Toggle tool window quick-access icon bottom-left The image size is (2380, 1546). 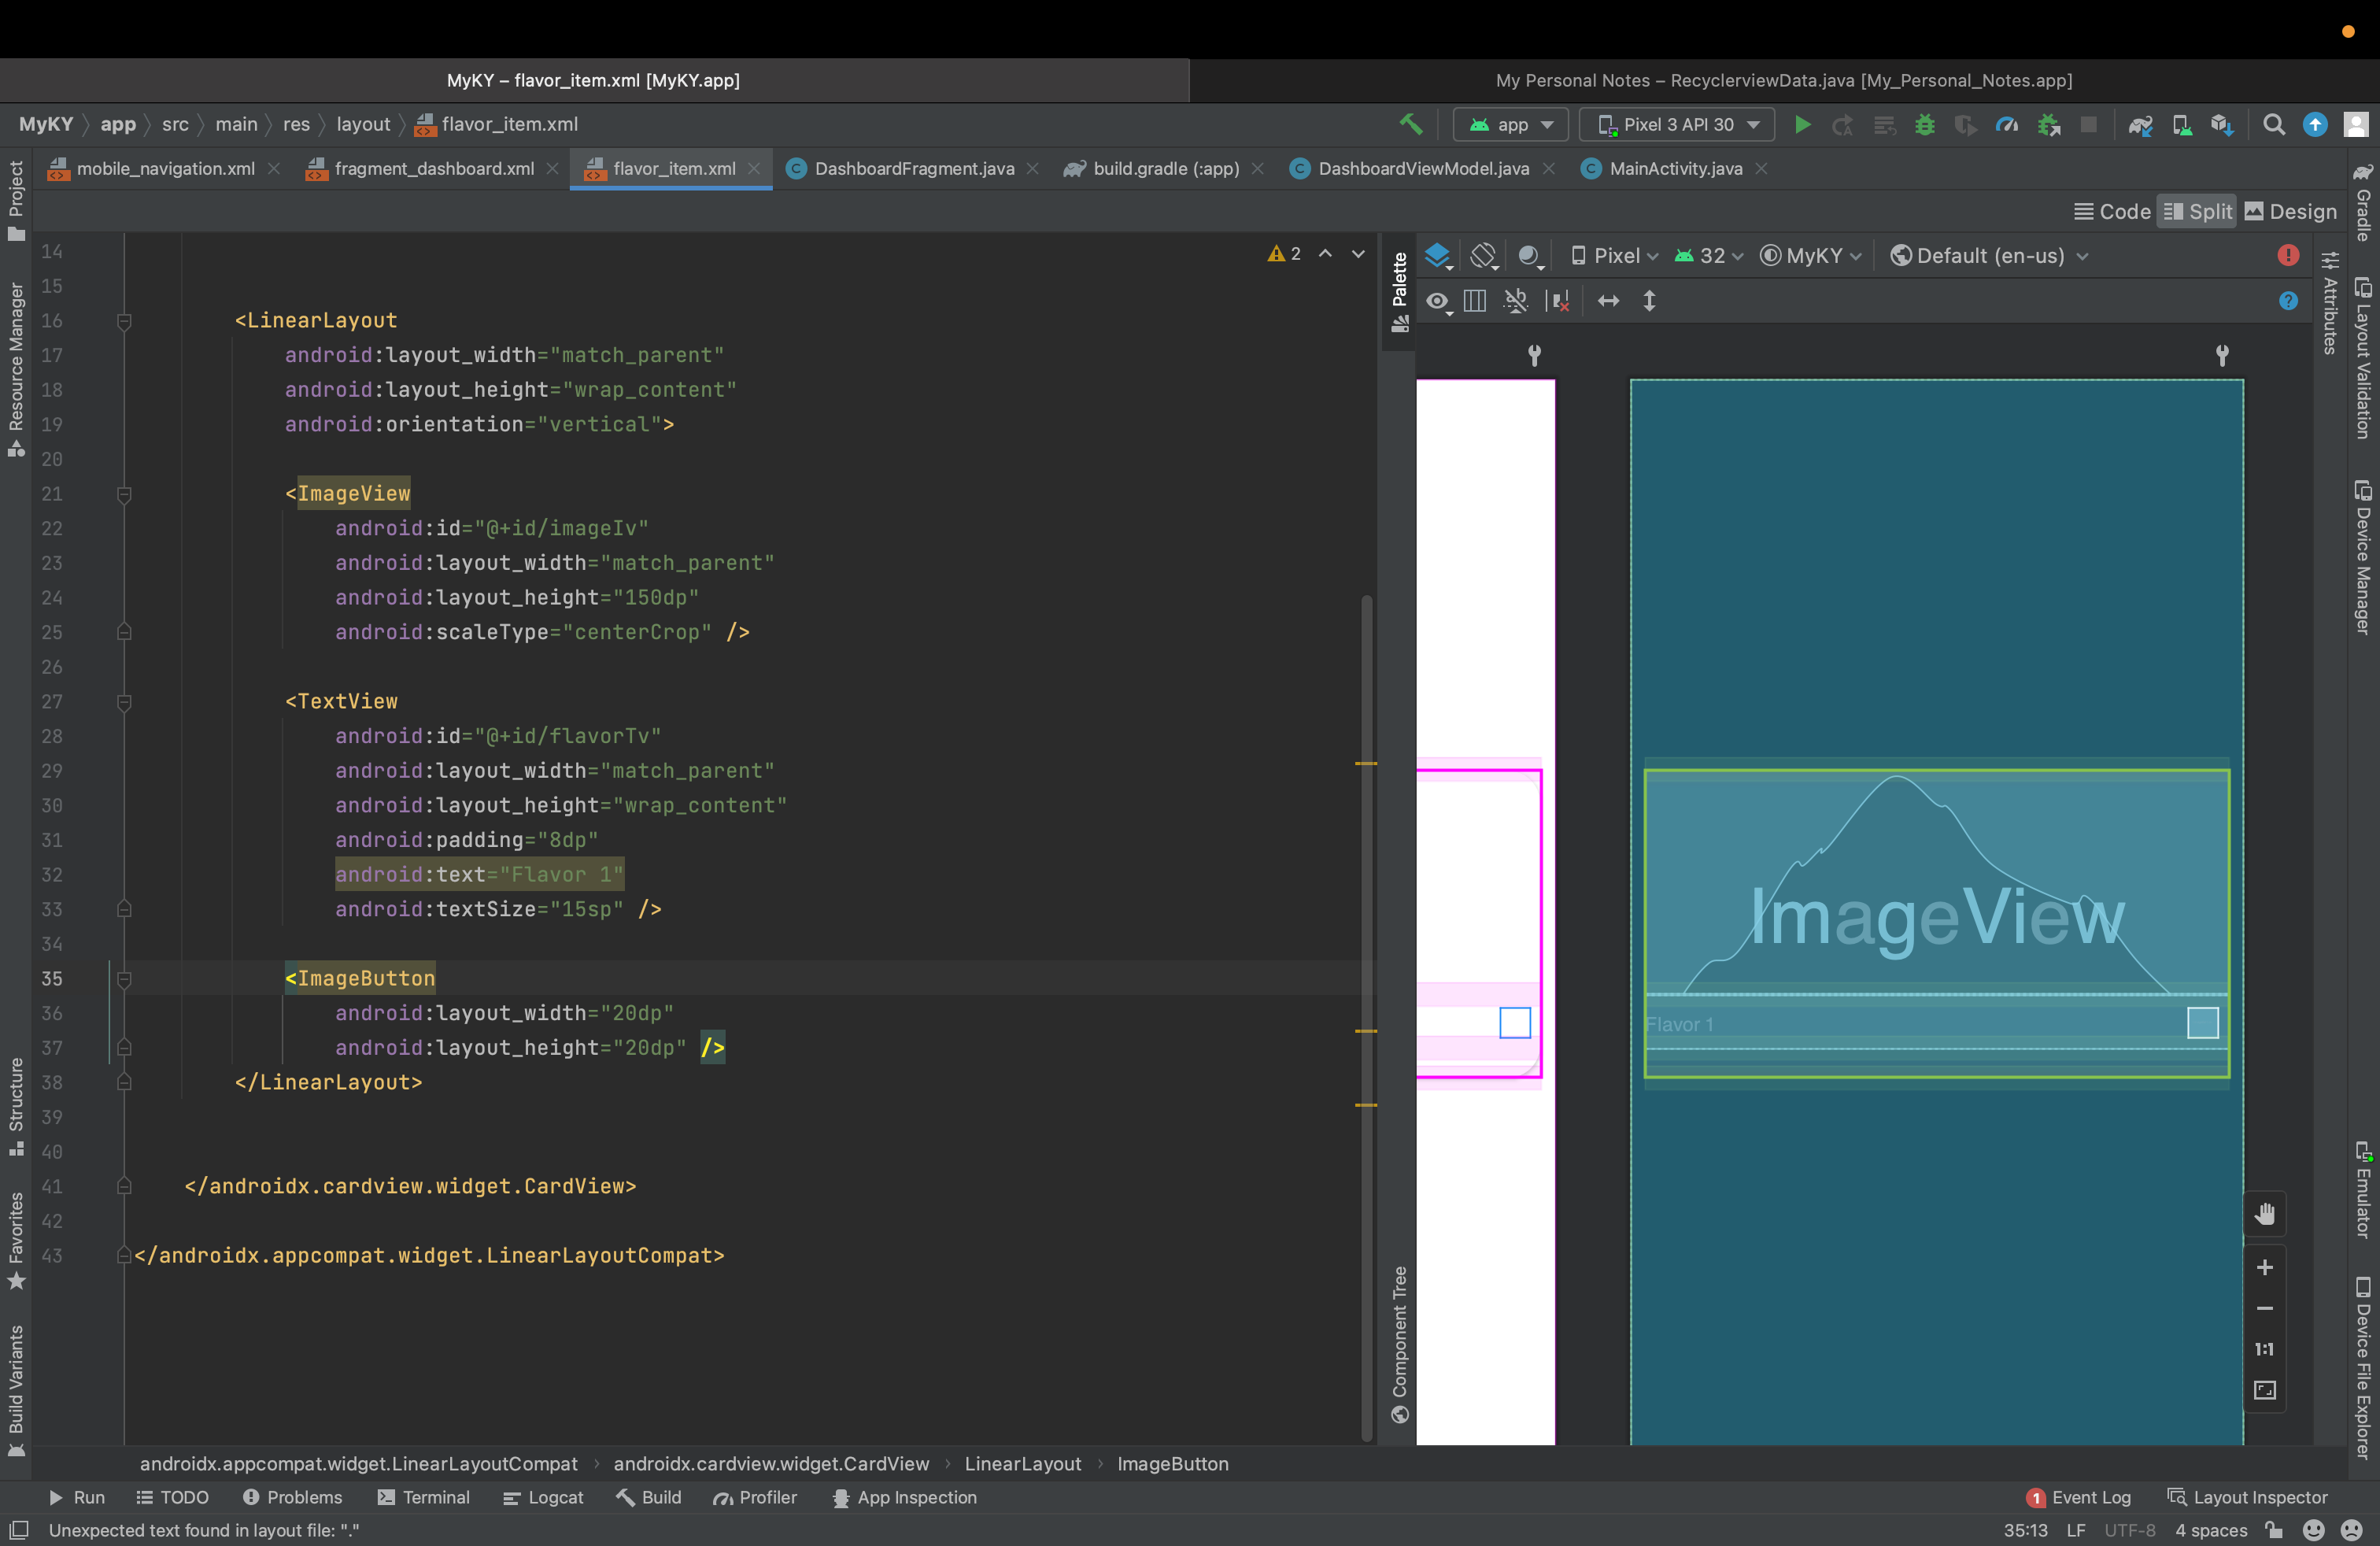(x=19, y=1530)
